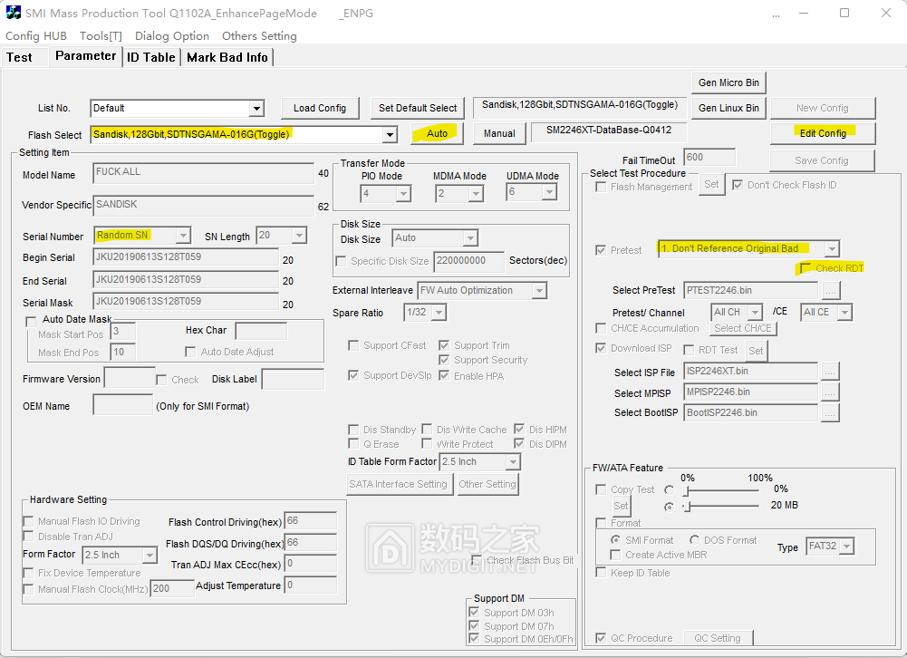Image resolution: width=907 pixels, height=658 pixels.
Task: Open the Pretest mode dropdown
Action: pyautogui.click(x=832, y=249)
